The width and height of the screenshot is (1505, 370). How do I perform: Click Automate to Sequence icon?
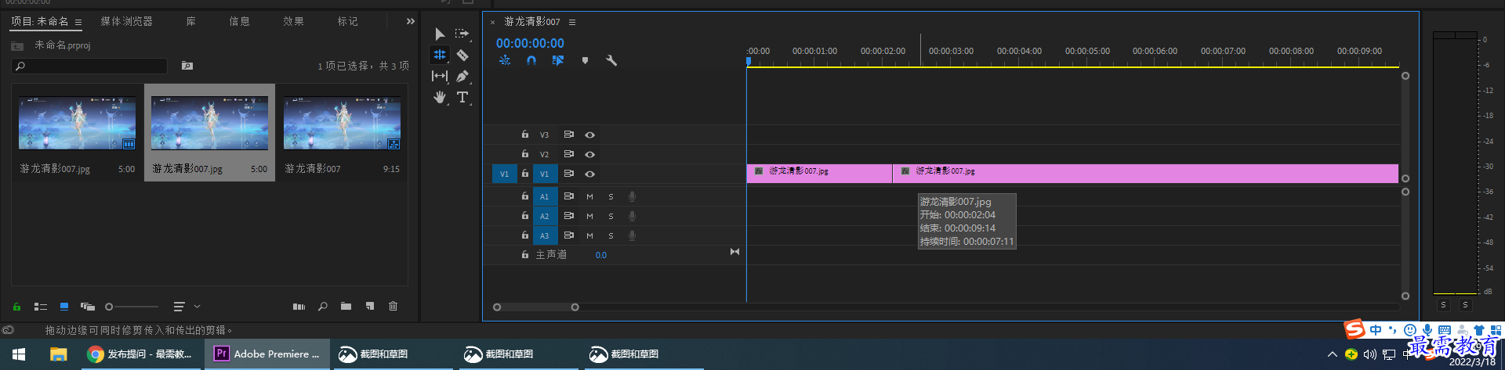pos(299,307)
